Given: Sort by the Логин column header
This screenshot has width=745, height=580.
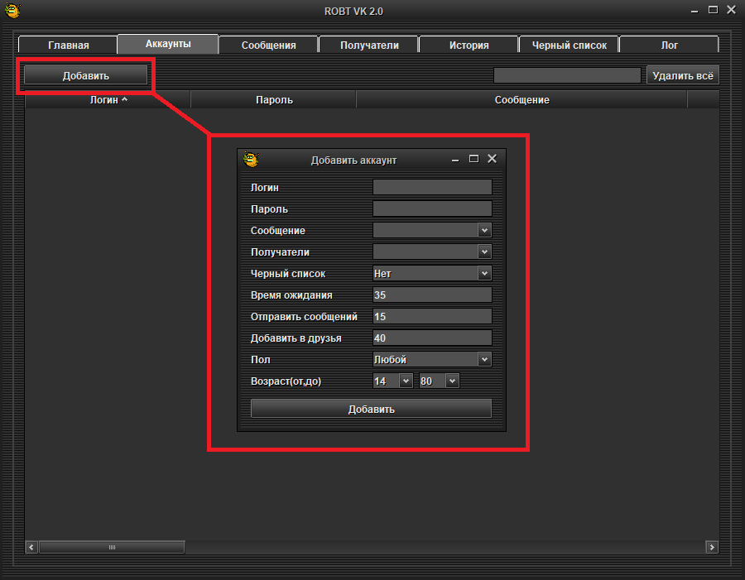Looking at the screenshot, I should (108, 100).
